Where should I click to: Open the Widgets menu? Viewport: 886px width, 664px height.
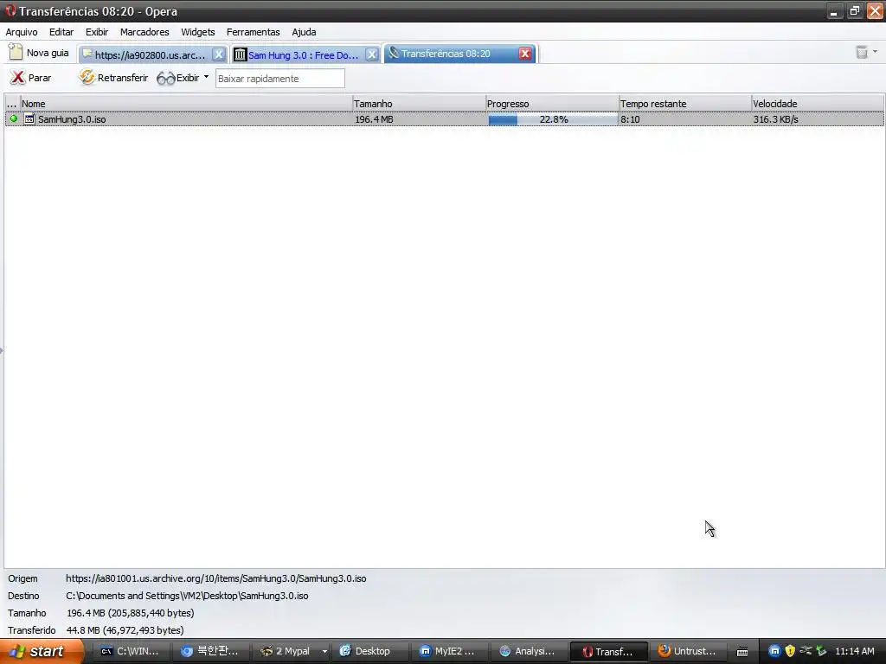(x=198, y=32)
